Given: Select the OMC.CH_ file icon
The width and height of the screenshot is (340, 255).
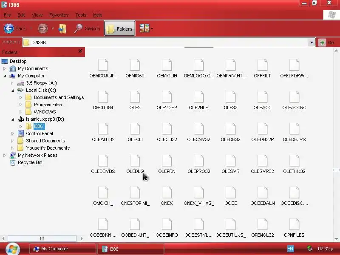Looking at the screenshot, I should 103,192.
